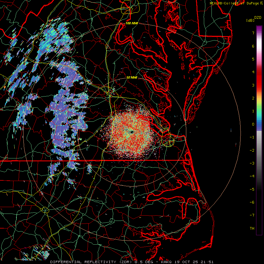
Task: Click the -3 value on color scale
Action: [252, 163]
